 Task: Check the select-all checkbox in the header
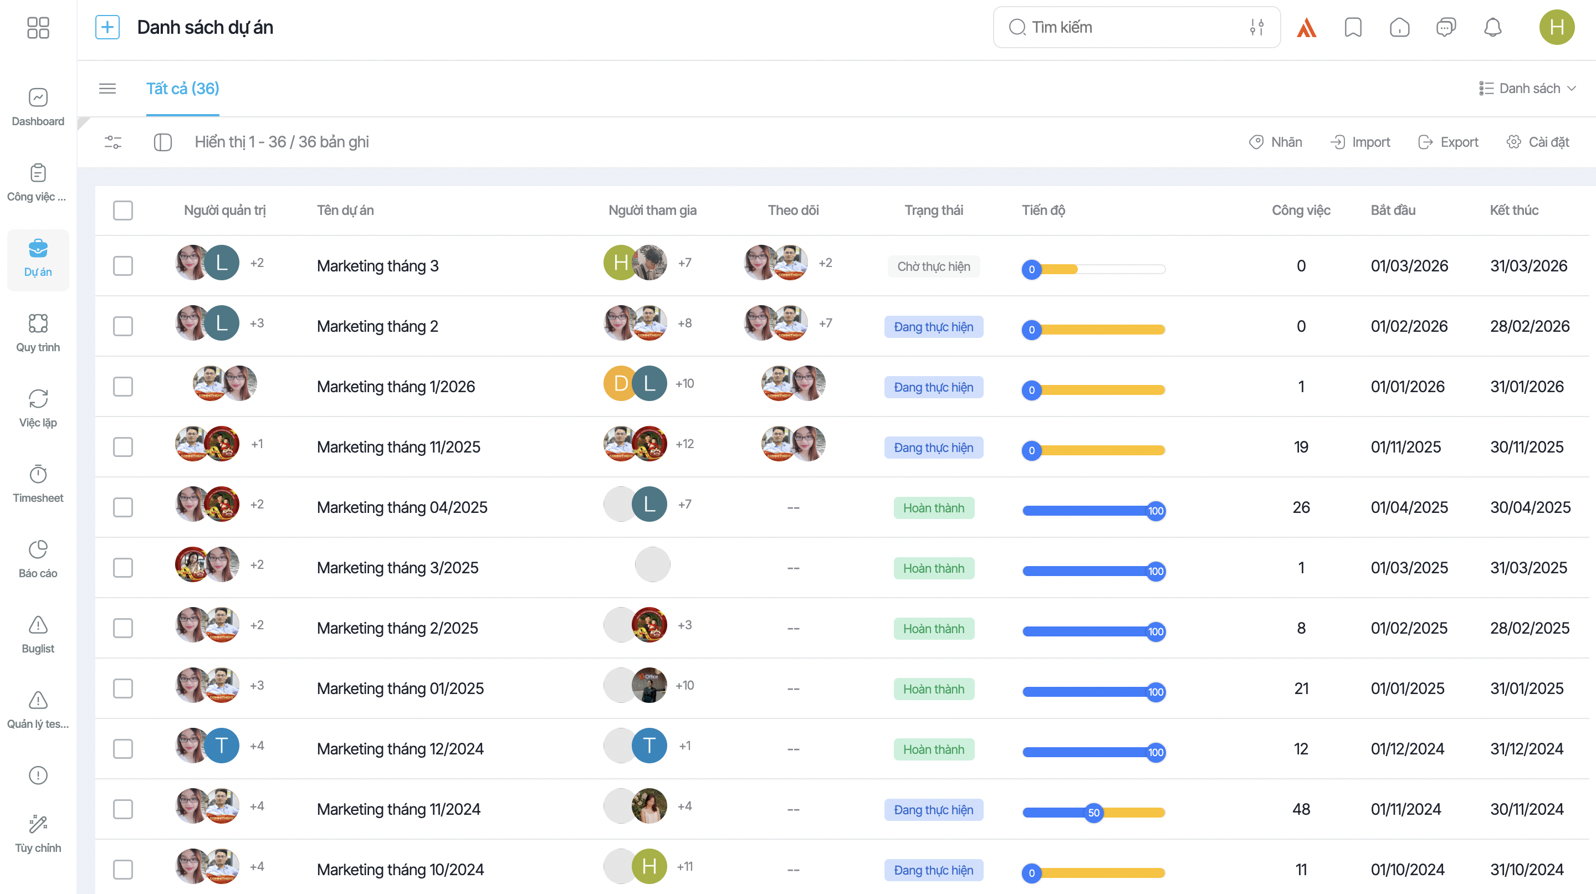122,210
